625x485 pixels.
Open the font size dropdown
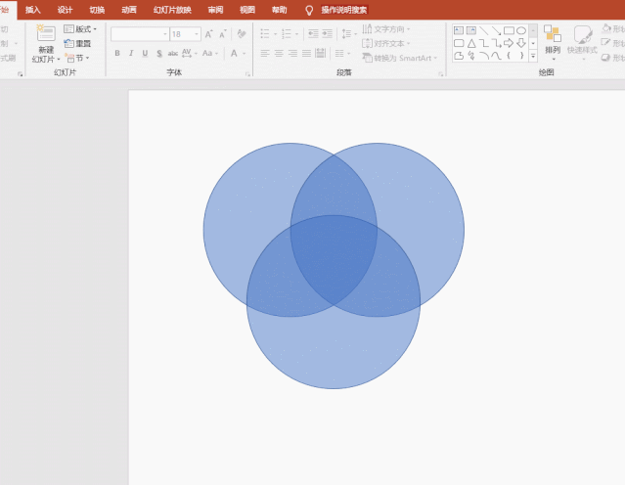[x=197, y=34]
